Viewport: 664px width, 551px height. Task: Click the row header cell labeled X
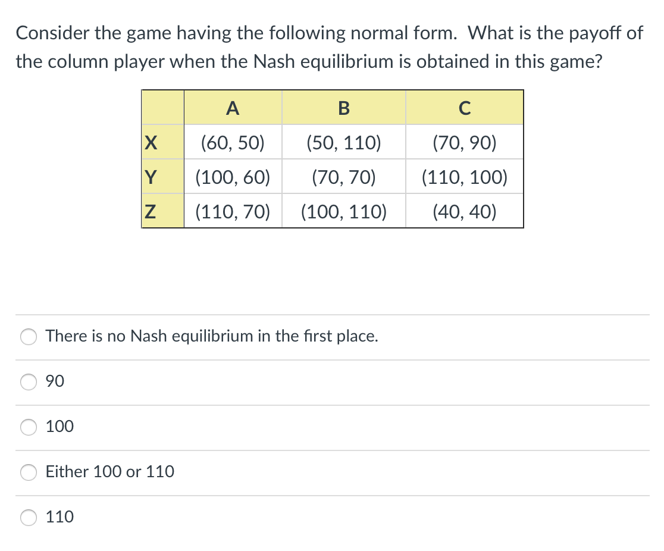[x=162, y=142]
